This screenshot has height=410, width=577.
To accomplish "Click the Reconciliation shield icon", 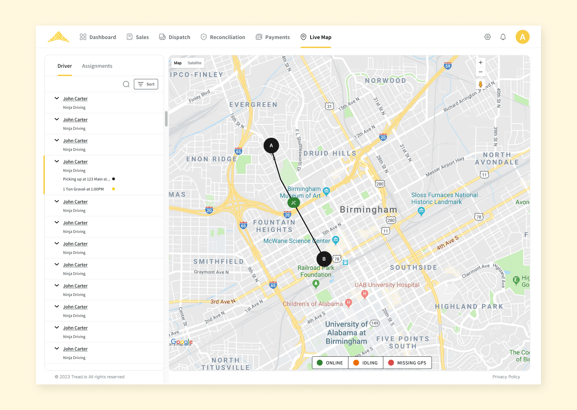I will coord(204,37).
